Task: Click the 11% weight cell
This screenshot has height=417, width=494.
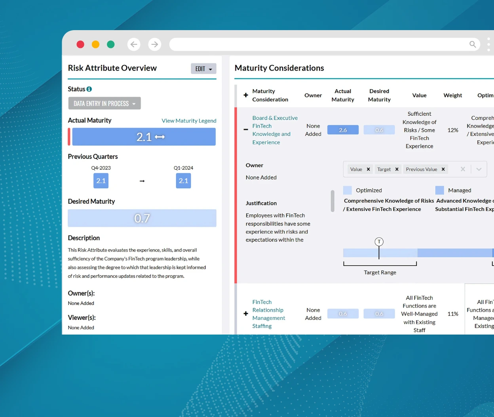Action: coord(453,314)
